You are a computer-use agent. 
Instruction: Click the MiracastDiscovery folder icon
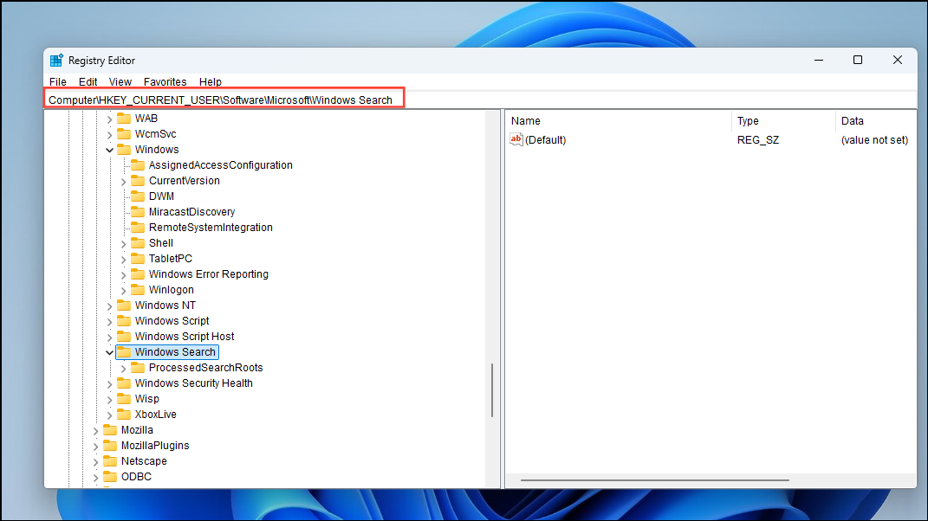pyautogui.click(x=137, y=212)
